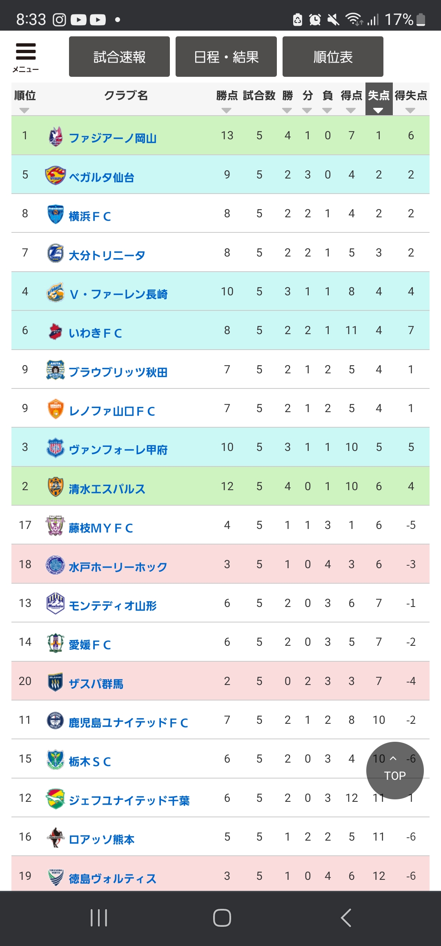Viewport: 441px width, 946px height.
Task: Tap the Shimizu S-Pulse club crest
Action: coord(55,487)
